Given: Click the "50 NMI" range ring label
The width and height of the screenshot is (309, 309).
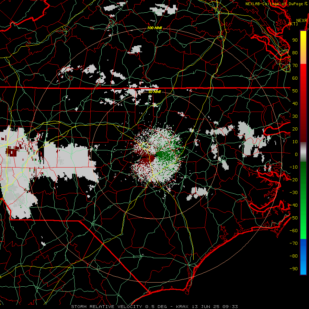Looking at the screenshot, I should click(x=154, y=92).
